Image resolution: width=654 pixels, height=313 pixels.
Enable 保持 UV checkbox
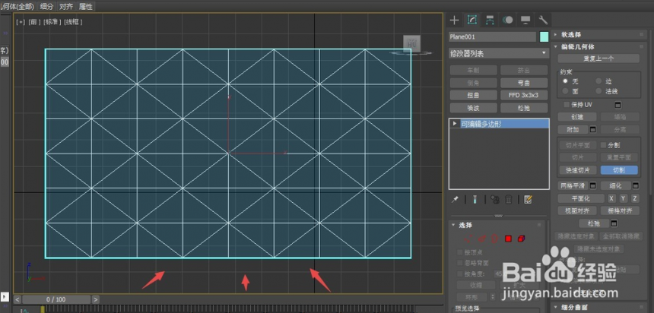(x=567, y=105)
